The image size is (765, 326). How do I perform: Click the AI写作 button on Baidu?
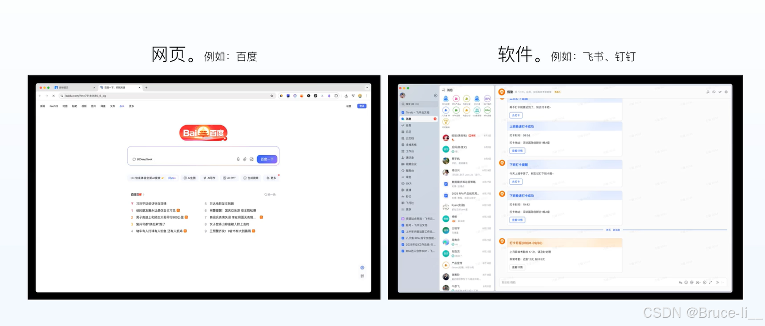(x=209, y=178)
